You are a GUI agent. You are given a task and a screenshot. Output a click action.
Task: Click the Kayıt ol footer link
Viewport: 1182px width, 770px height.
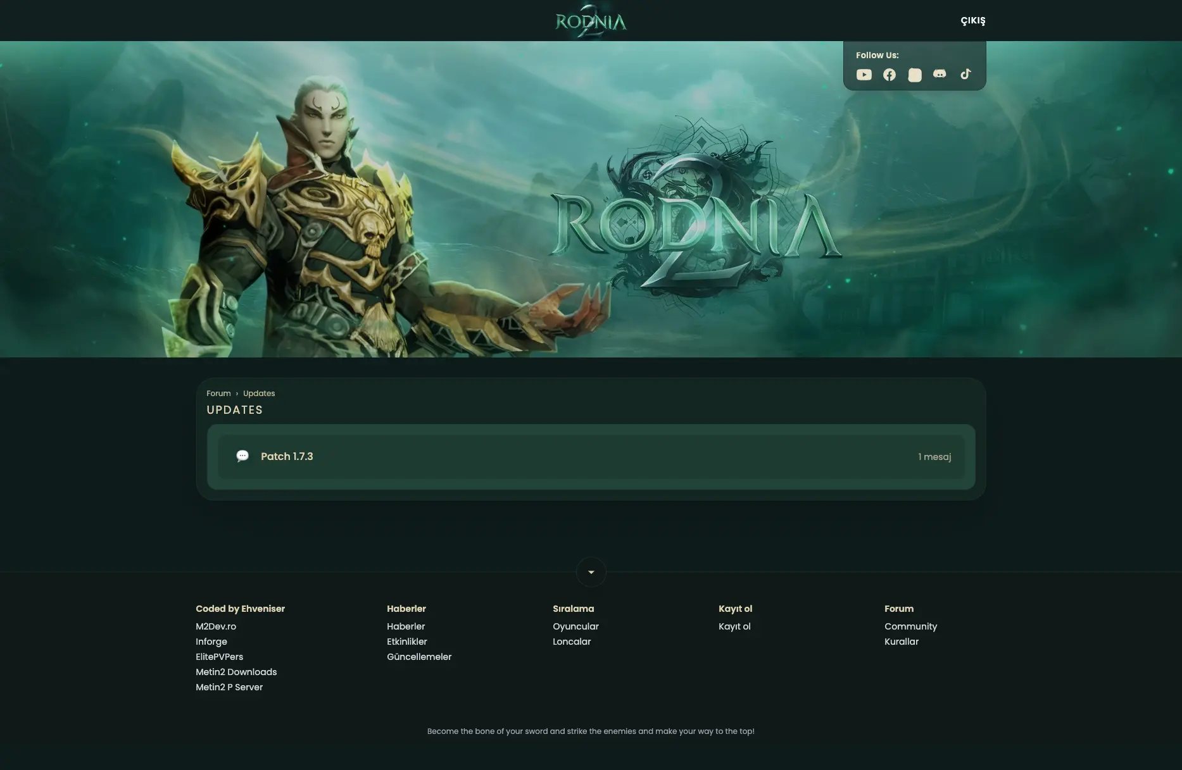point(734,626)
